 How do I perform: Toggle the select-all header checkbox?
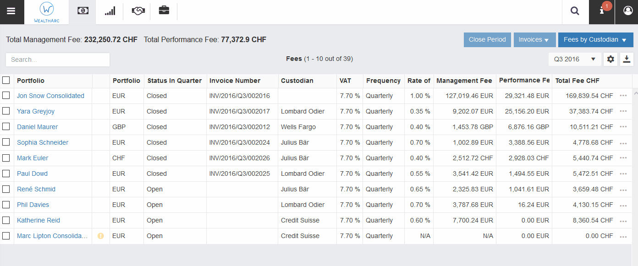point(6,80)
